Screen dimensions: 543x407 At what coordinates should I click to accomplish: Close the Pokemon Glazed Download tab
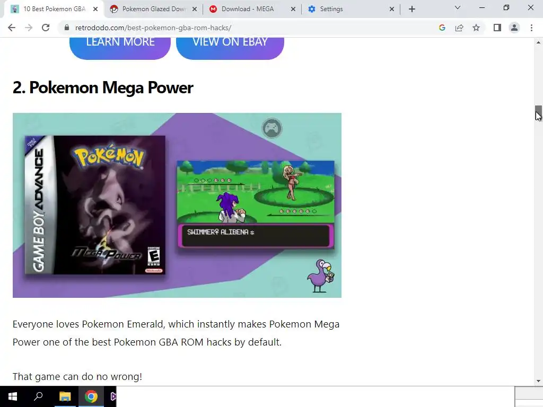tap(195, 9)
